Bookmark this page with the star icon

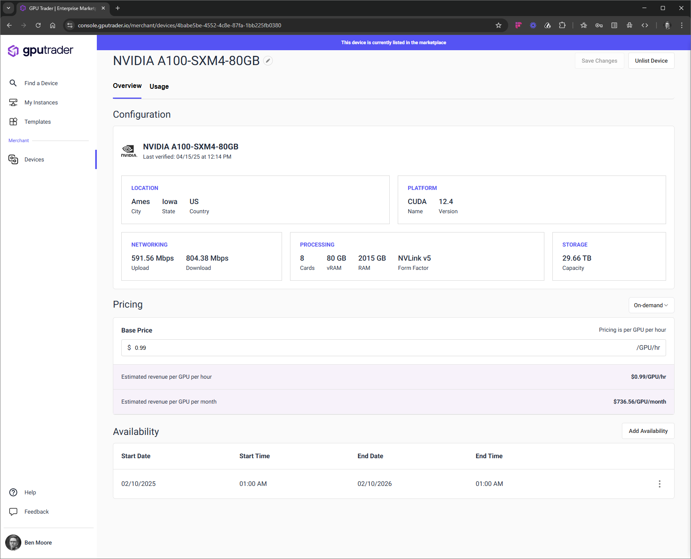(499, 25)
